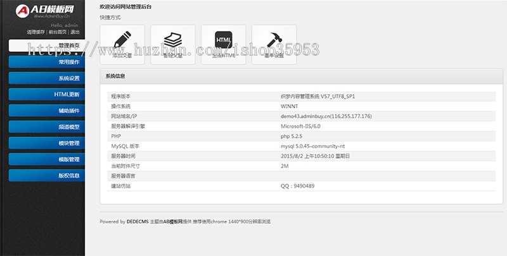The image size is (507, 256).
Task: Open the hammer icon 基本设置 shortcut
Action: [274, 44]
